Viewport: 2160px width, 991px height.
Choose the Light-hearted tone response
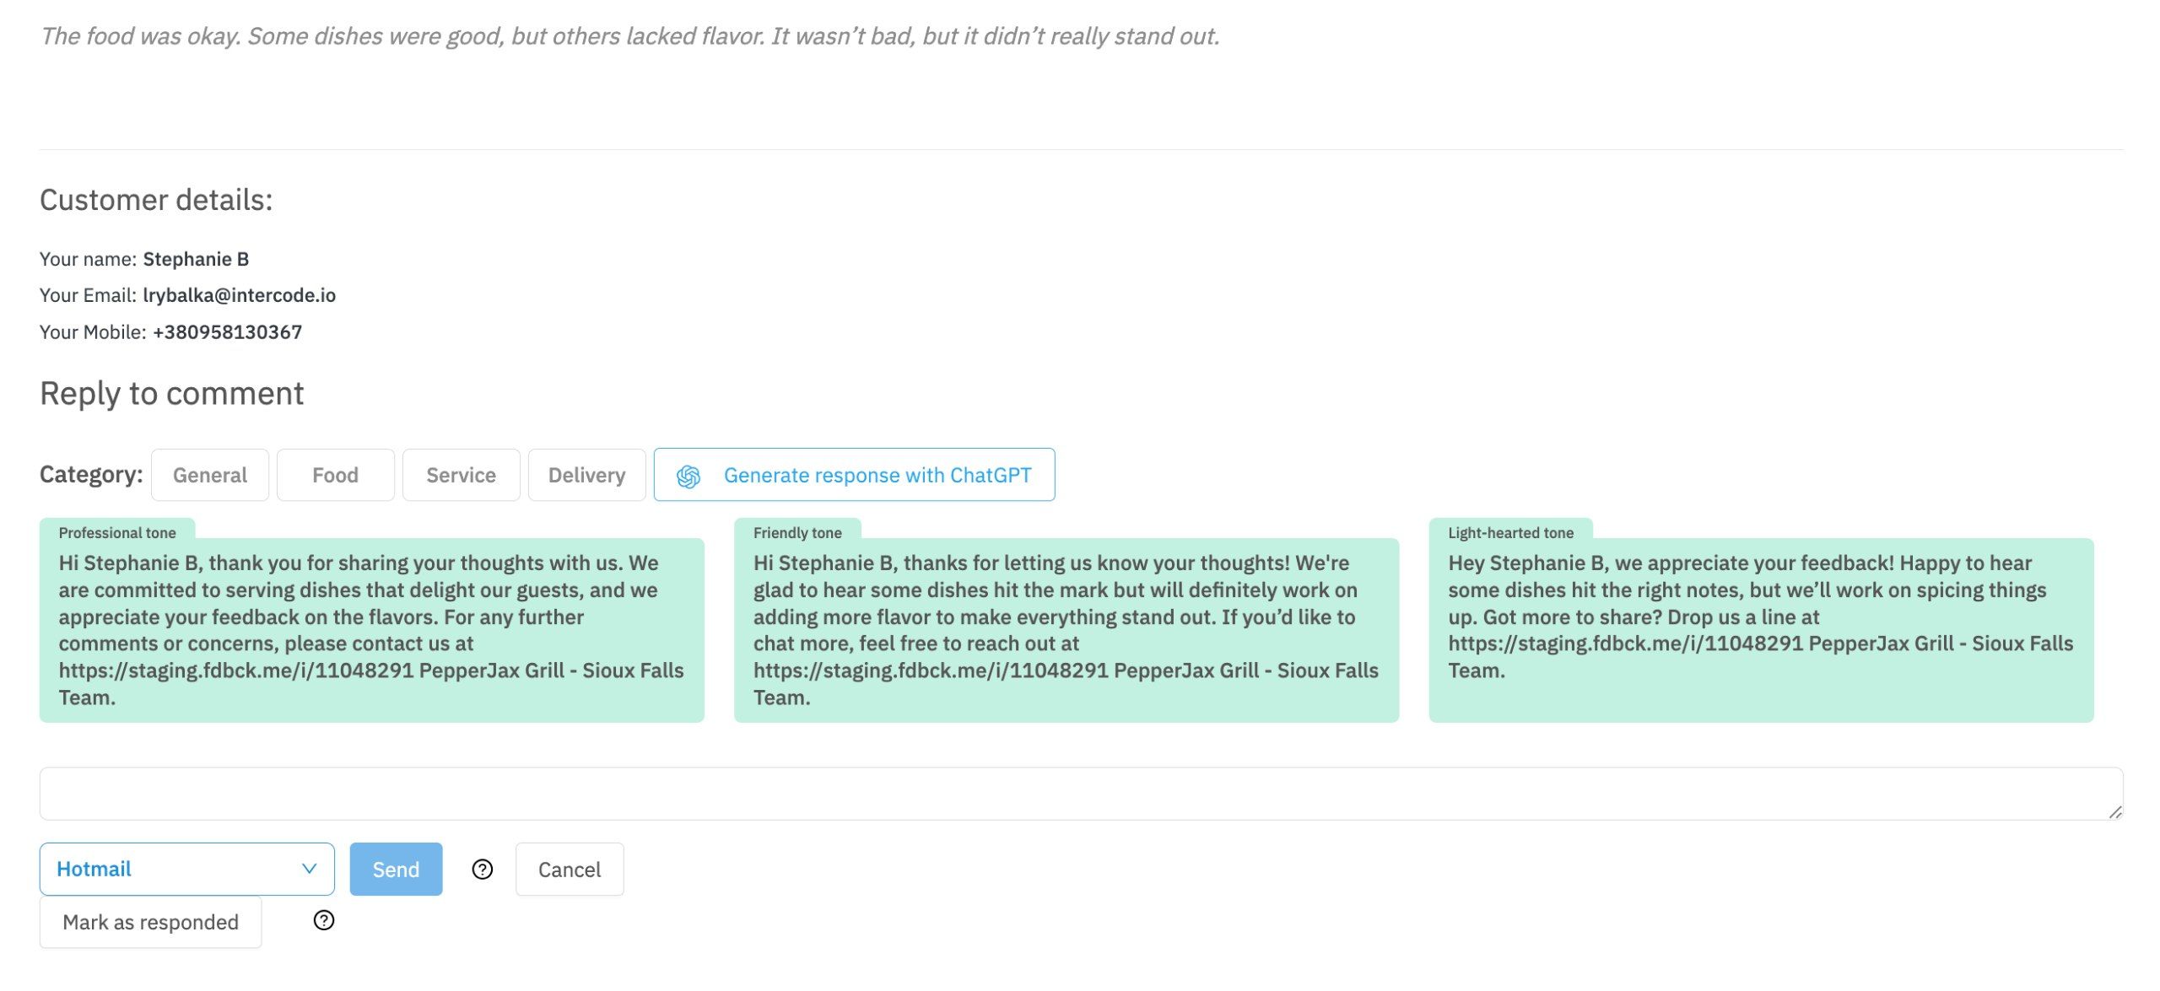[1760, 630]
